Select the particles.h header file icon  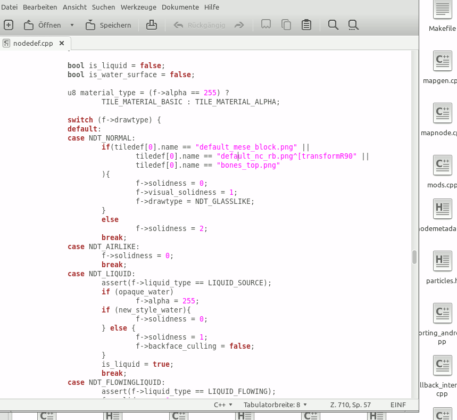tap(442, 262)
